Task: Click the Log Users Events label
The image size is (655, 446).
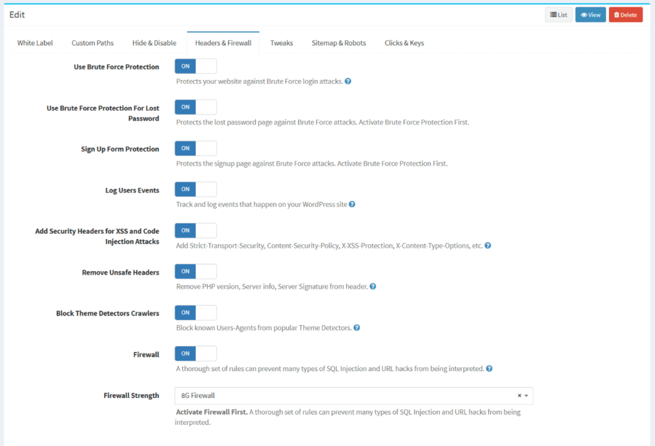Action: pos(132,190)
